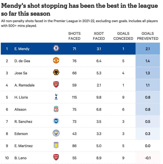Click Mendy's 2.1 goals prevented cell
Screen dimensions: 163x164
pos(148,49)
